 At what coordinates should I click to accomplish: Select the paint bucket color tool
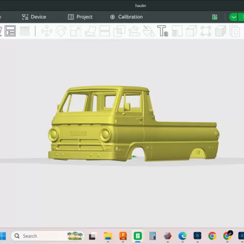click(x=148, y=31)
